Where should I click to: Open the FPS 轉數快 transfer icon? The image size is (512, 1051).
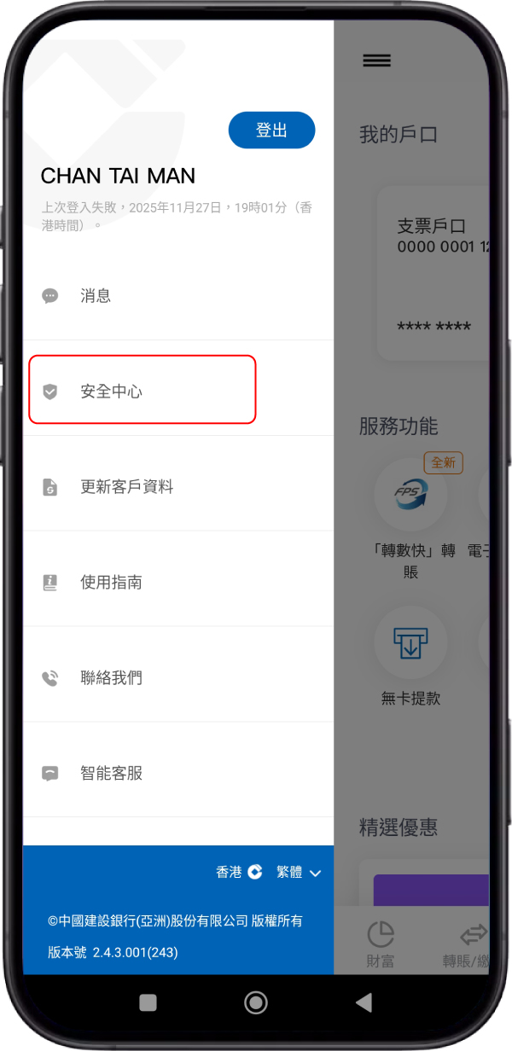coord(410,494)
